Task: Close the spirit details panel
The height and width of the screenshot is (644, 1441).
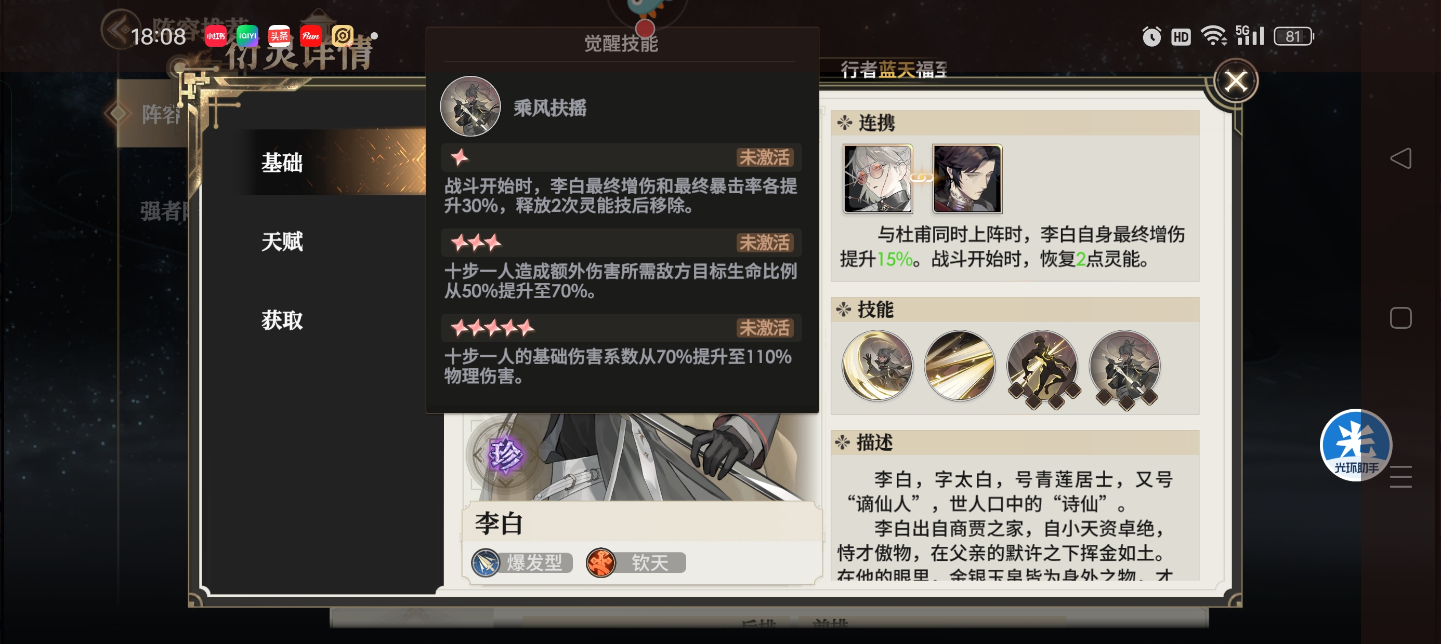Action: (x=1235, y=82)
